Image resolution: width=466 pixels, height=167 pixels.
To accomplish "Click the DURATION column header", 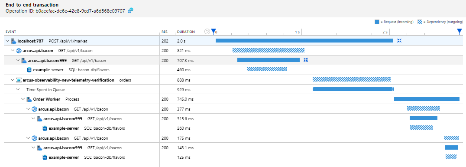I will click(x=186, y=32).
